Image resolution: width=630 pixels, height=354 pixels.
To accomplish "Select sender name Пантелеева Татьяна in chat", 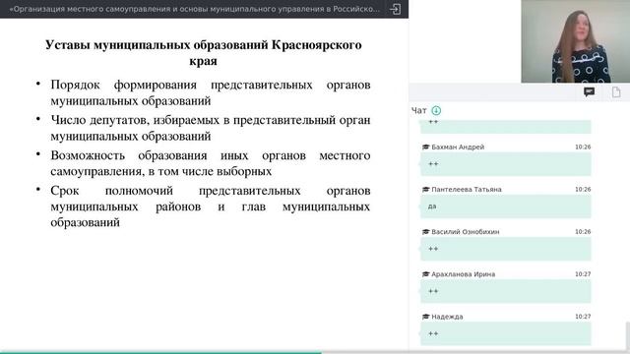I will click(x=466, y=190).
